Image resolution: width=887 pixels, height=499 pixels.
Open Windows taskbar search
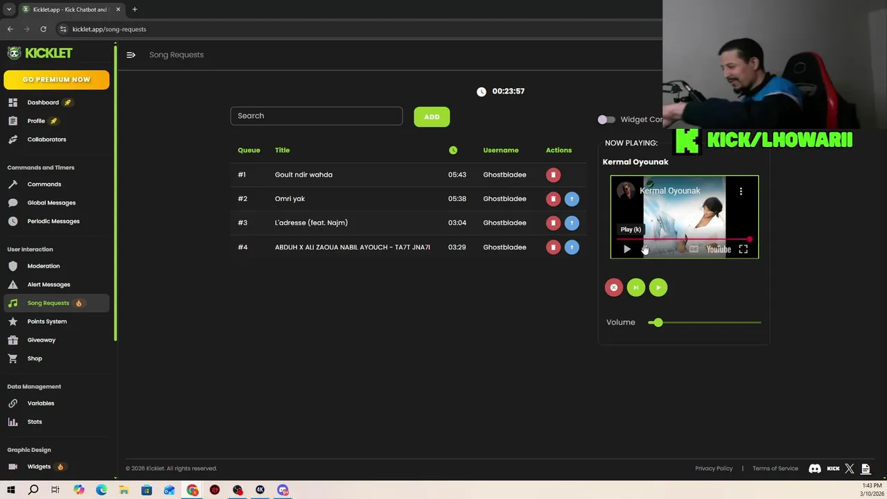tap(33, 490)
